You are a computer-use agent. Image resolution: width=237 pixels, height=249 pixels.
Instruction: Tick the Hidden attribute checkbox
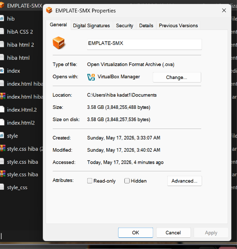click(127, 181)
